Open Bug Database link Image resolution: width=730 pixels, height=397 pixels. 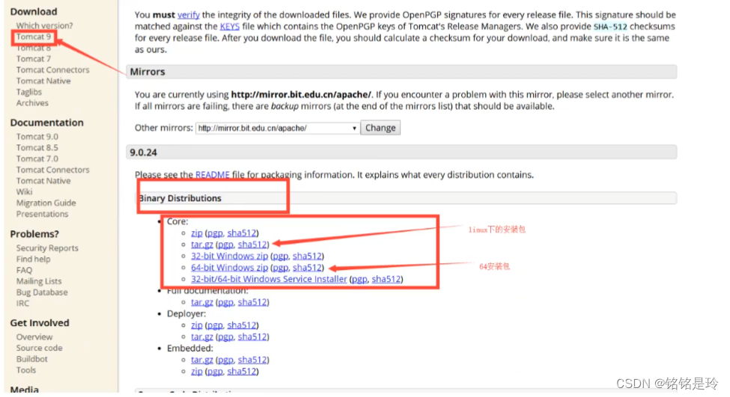[42, 292]
